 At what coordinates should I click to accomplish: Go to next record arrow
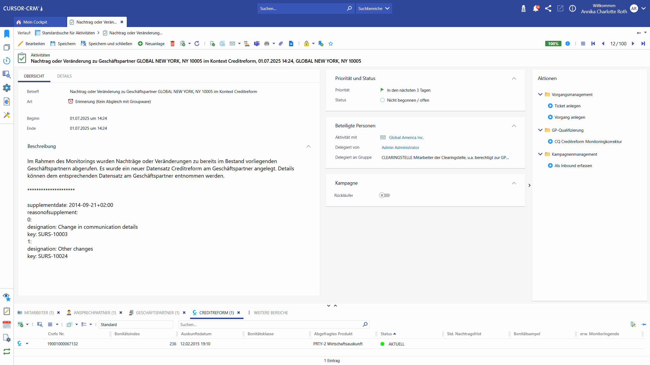[x=633, y=44]
